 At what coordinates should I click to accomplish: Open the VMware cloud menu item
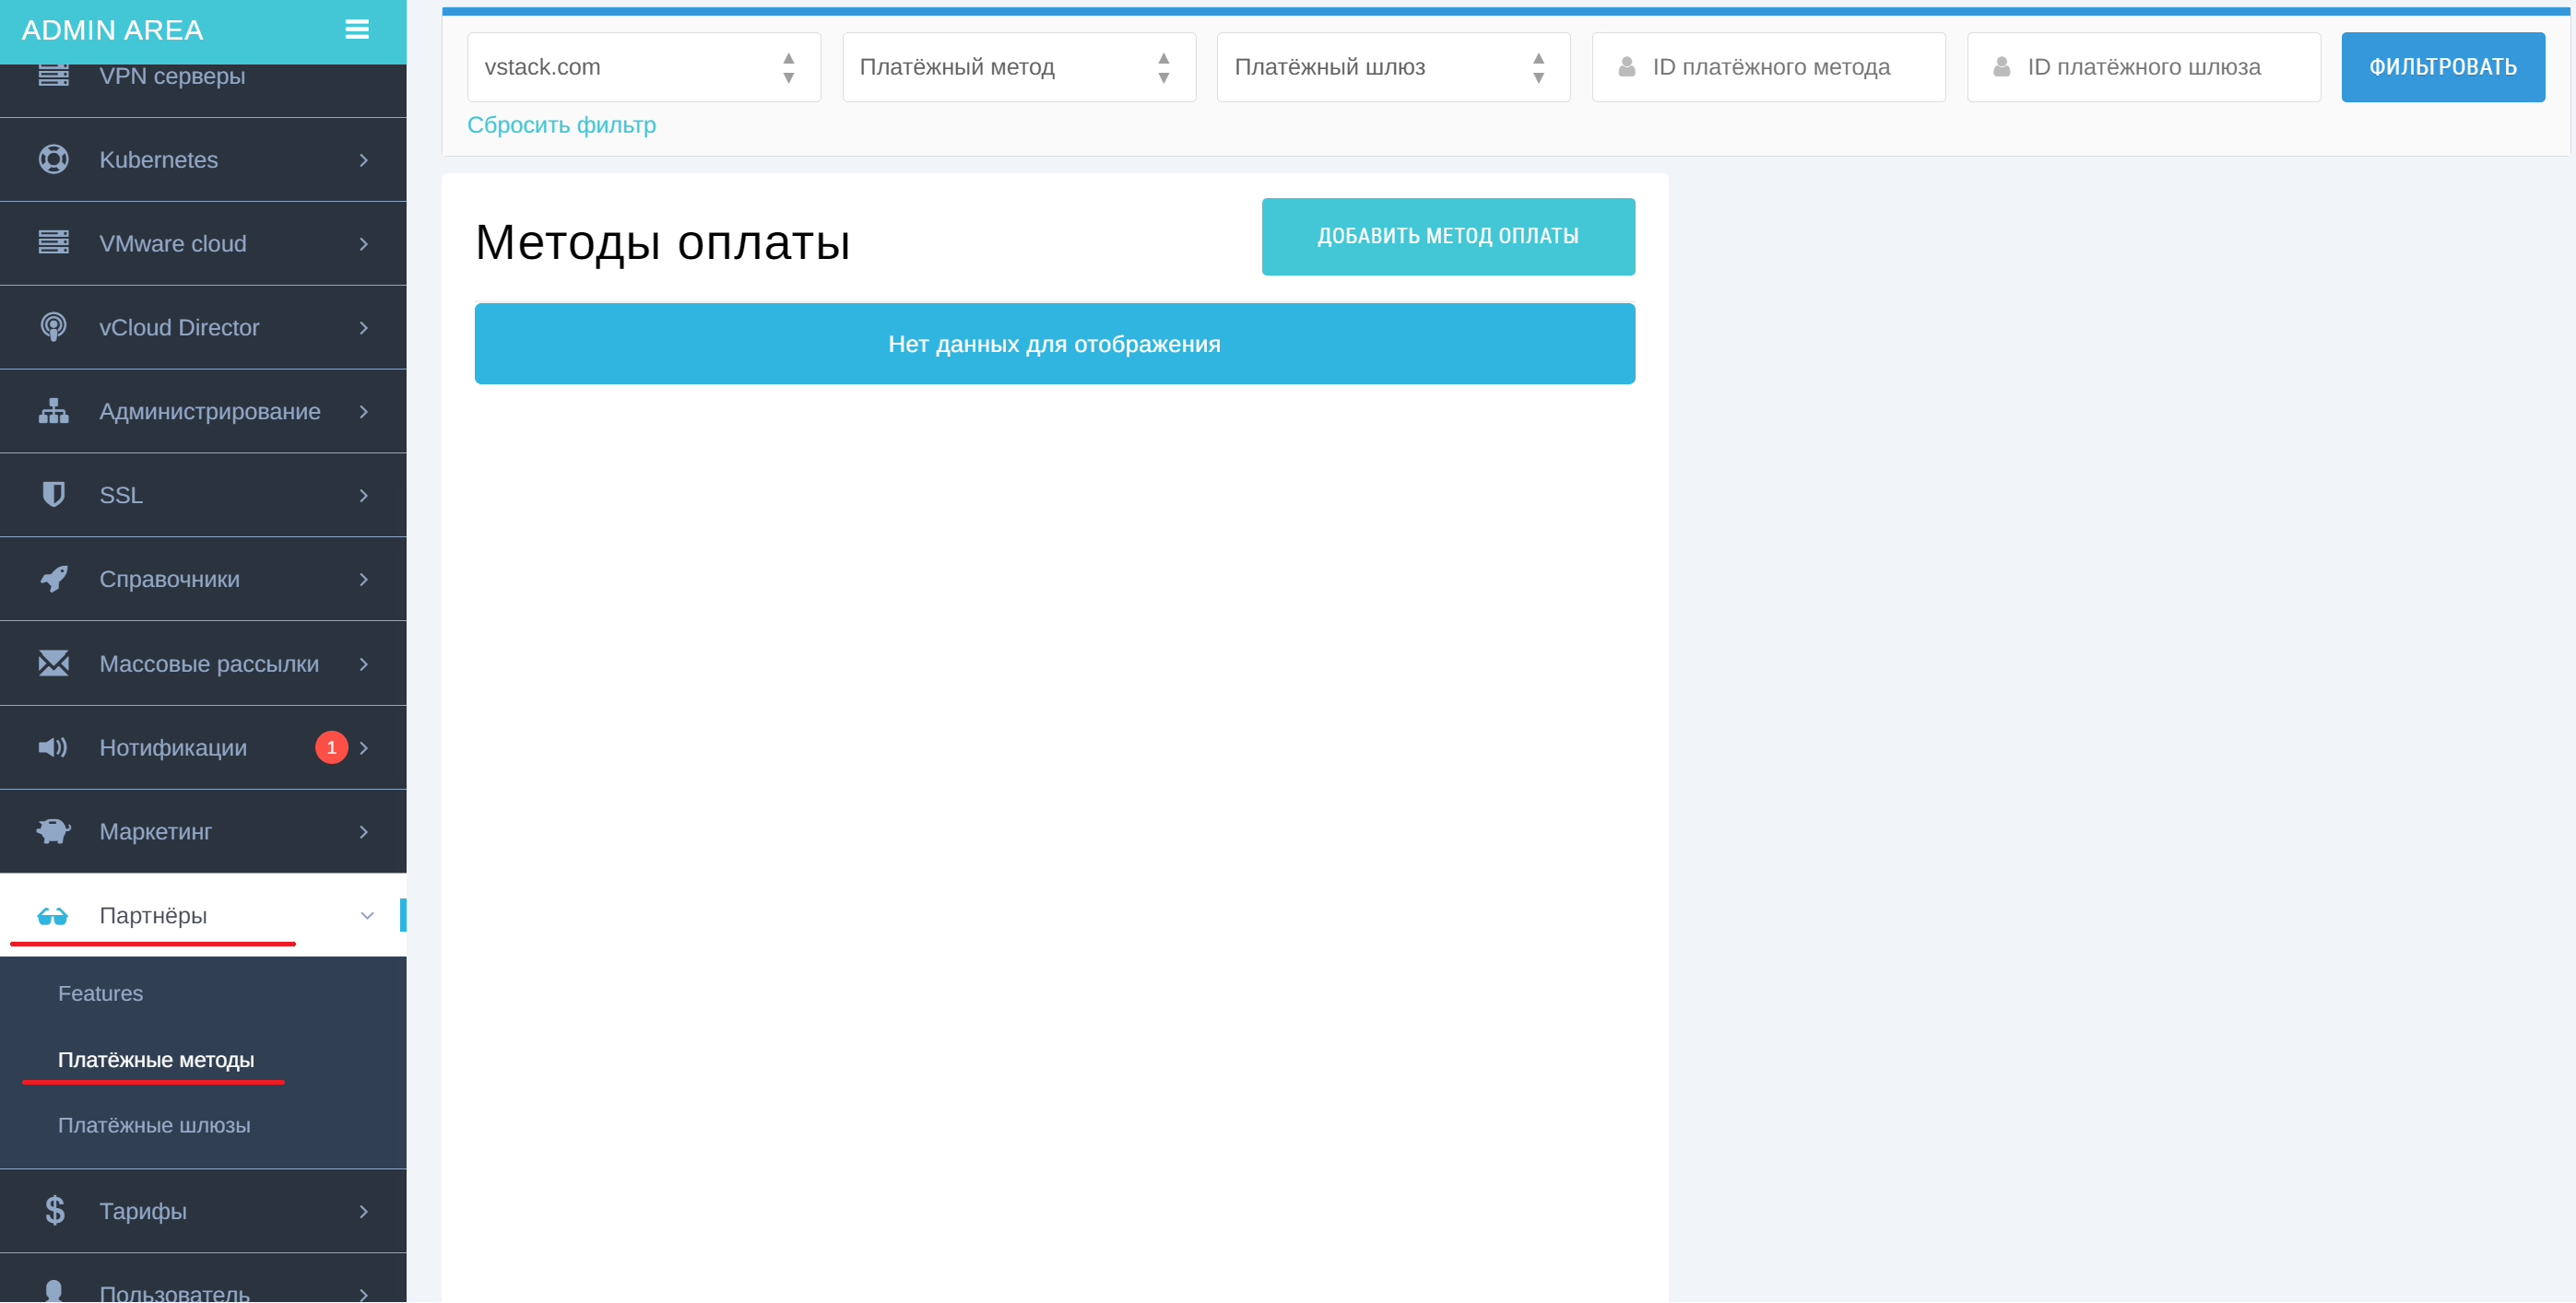pos(203,244)
